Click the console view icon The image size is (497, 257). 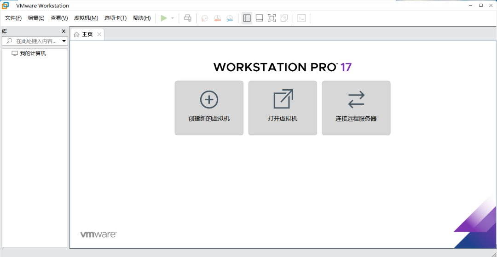[x=301, y=18]
